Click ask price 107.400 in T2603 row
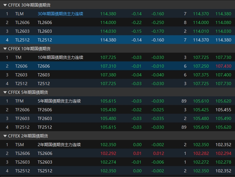Viewport: 235px width, 177px height. [223, 75]
